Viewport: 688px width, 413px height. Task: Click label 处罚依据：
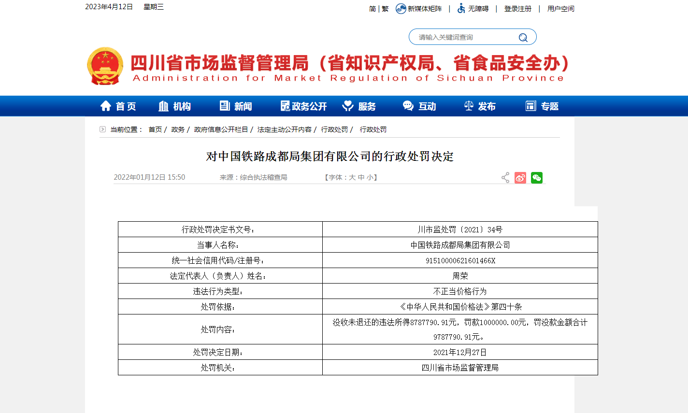218,307
